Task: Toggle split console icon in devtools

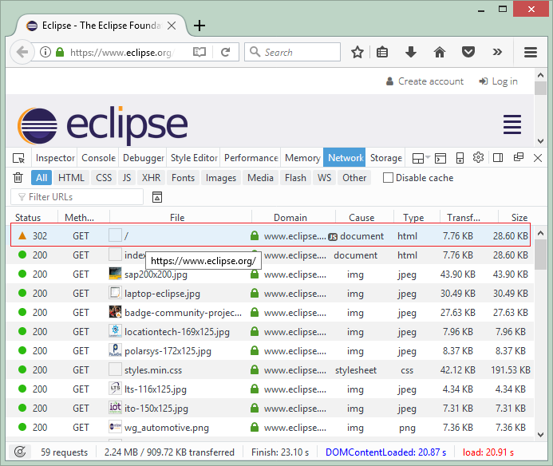Action: (x=440, y=158)
